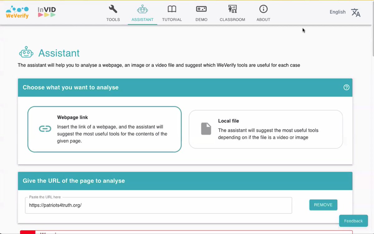Click the large robot icon beside Assistant heading
The height and width of the screenshot is (234, 374).
tap(26, 53)
